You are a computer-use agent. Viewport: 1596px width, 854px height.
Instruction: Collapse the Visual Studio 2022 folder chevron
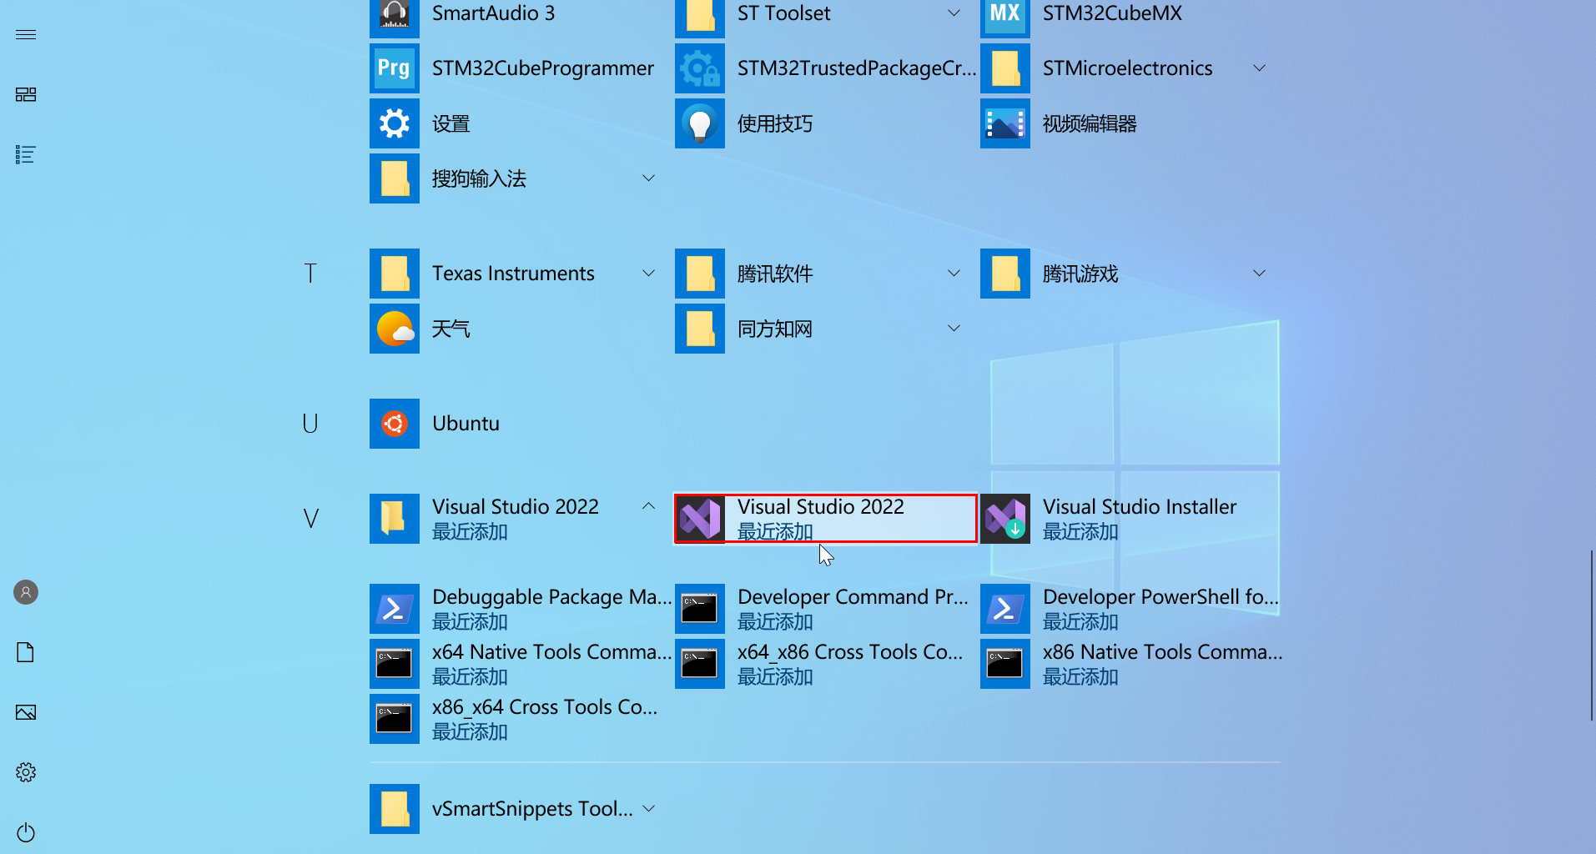tap(648, 506)
